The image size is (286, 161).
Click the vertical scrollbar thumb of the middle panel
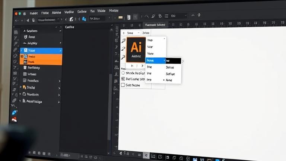(x=109, y=107)
